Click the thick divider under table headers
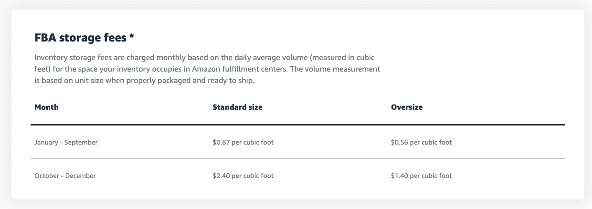592x209 pixels. point(298,125)
